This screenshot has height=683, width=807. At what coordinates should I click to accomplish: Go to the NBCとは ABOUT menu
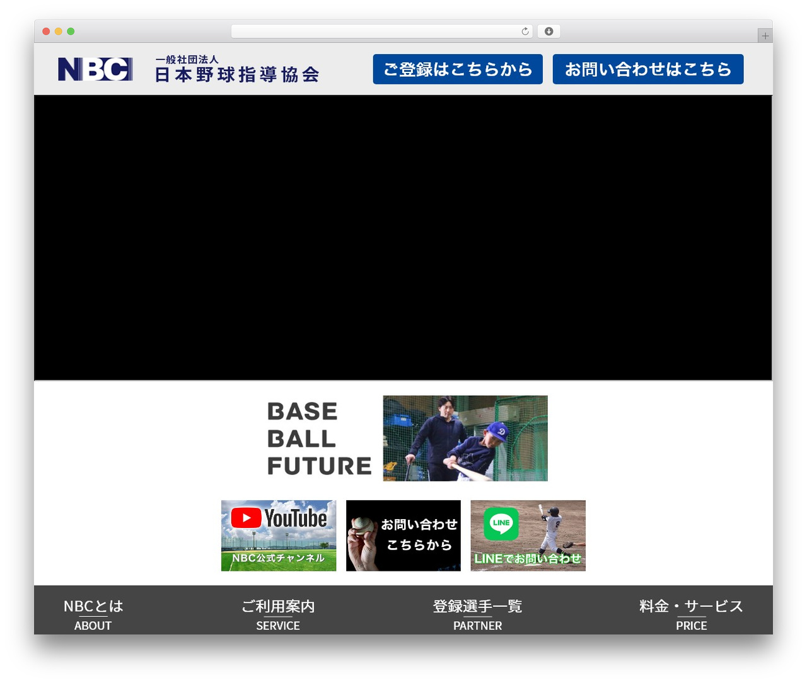pos(93,614)
